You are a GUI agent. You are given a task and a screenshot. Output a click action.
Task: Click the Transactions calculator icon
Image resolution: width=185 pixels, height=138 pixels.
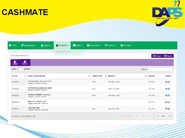(x=88, y=45)
